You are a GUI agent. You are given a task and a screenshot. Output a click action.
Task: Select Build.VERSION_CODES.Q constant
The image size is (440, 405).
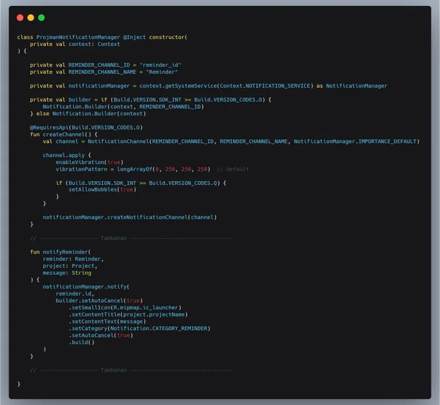pos(183,183)
